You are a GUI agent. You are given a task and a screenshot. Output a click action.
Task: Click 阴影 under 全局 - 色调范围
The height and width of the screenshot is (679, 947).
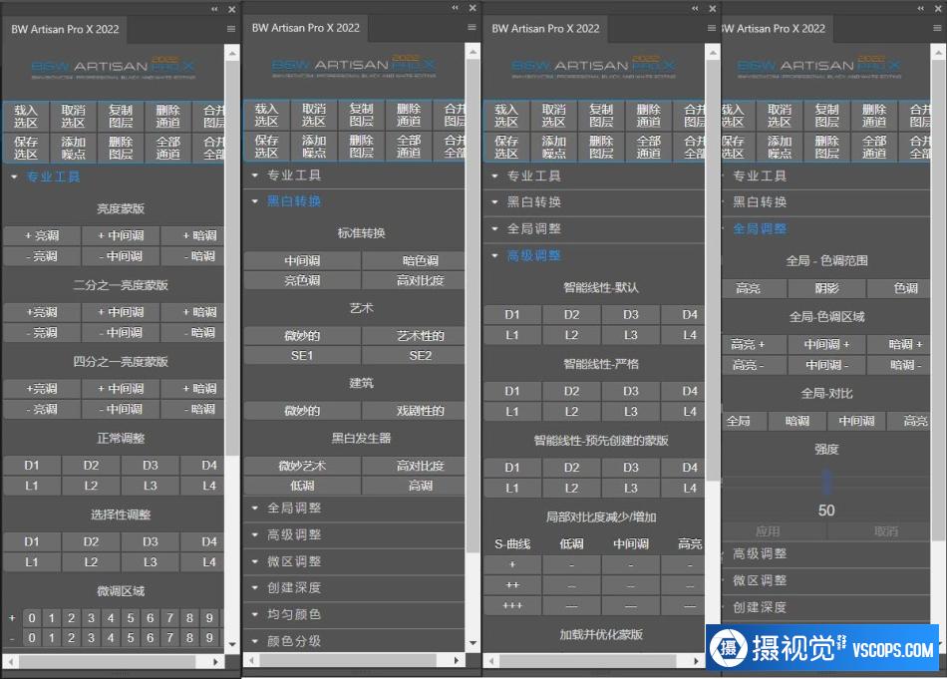(826, 289)
